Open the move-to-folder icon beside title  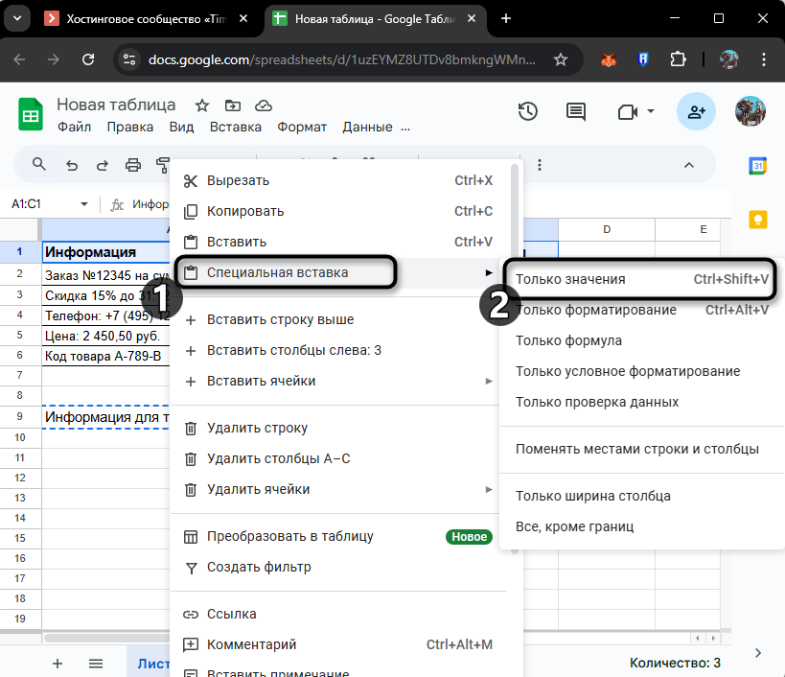(x=233, y=105)
